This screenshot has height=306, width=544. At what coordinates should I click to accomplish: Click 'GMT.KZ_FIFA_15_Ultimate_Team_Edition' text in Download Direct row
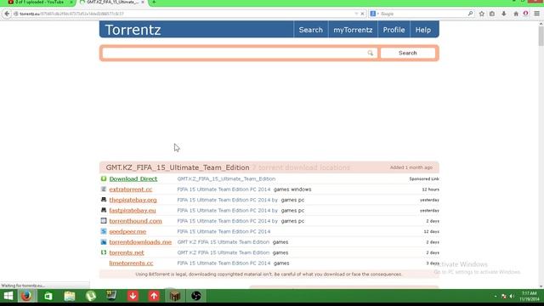[x=226, y=179]
